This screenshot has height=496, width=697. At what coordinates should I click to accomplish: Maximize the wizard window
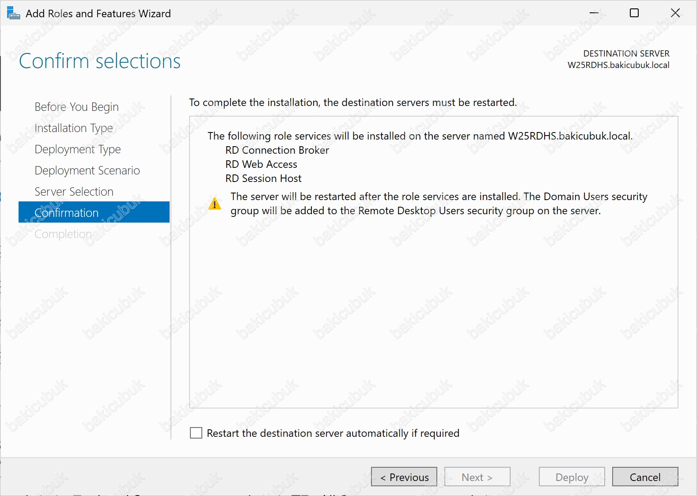[x=634, y=13]
